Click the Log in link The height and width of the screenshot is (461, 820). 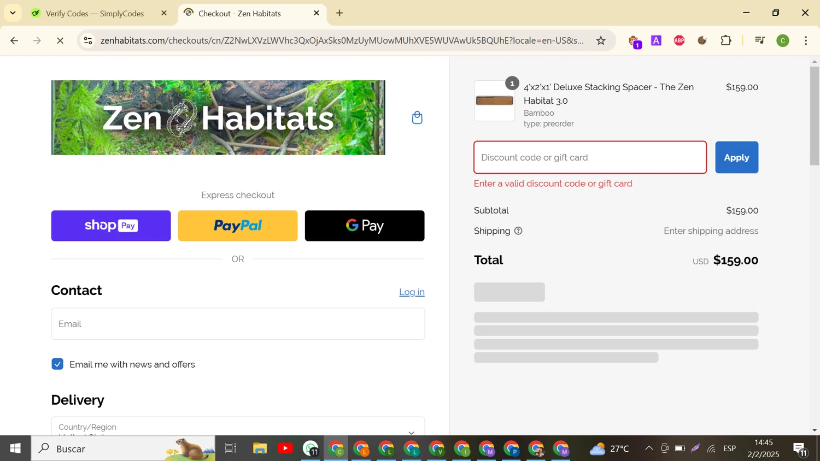pyautogui.click(x=412, y=292)
